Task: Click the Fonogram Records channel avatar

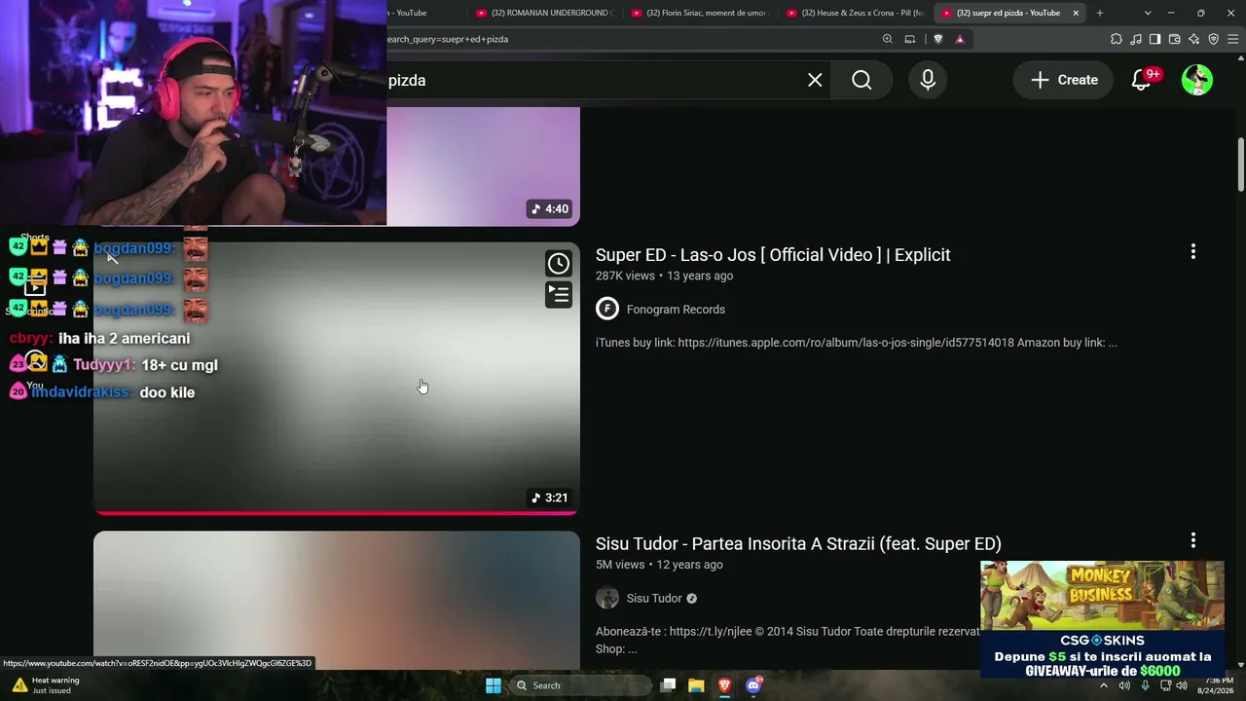Action: click(x=607, y=310)
